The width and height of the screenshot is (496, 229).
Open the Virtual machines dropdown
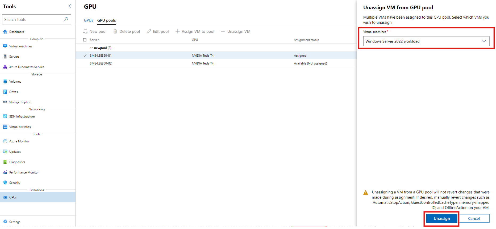[x=426, y=41]
